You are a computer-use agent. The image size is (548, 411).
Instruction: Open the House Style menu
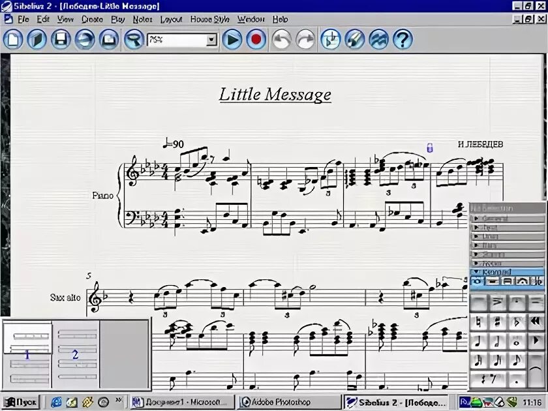[x=209, y=19]
